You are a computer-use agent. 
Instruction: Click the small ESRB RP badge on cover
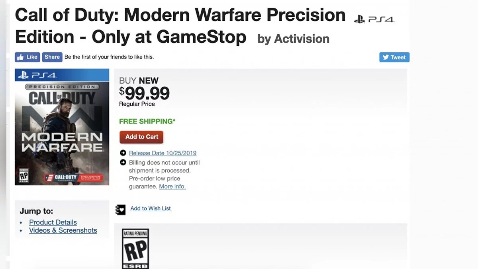pyautogui.click(x=24, y=175)
